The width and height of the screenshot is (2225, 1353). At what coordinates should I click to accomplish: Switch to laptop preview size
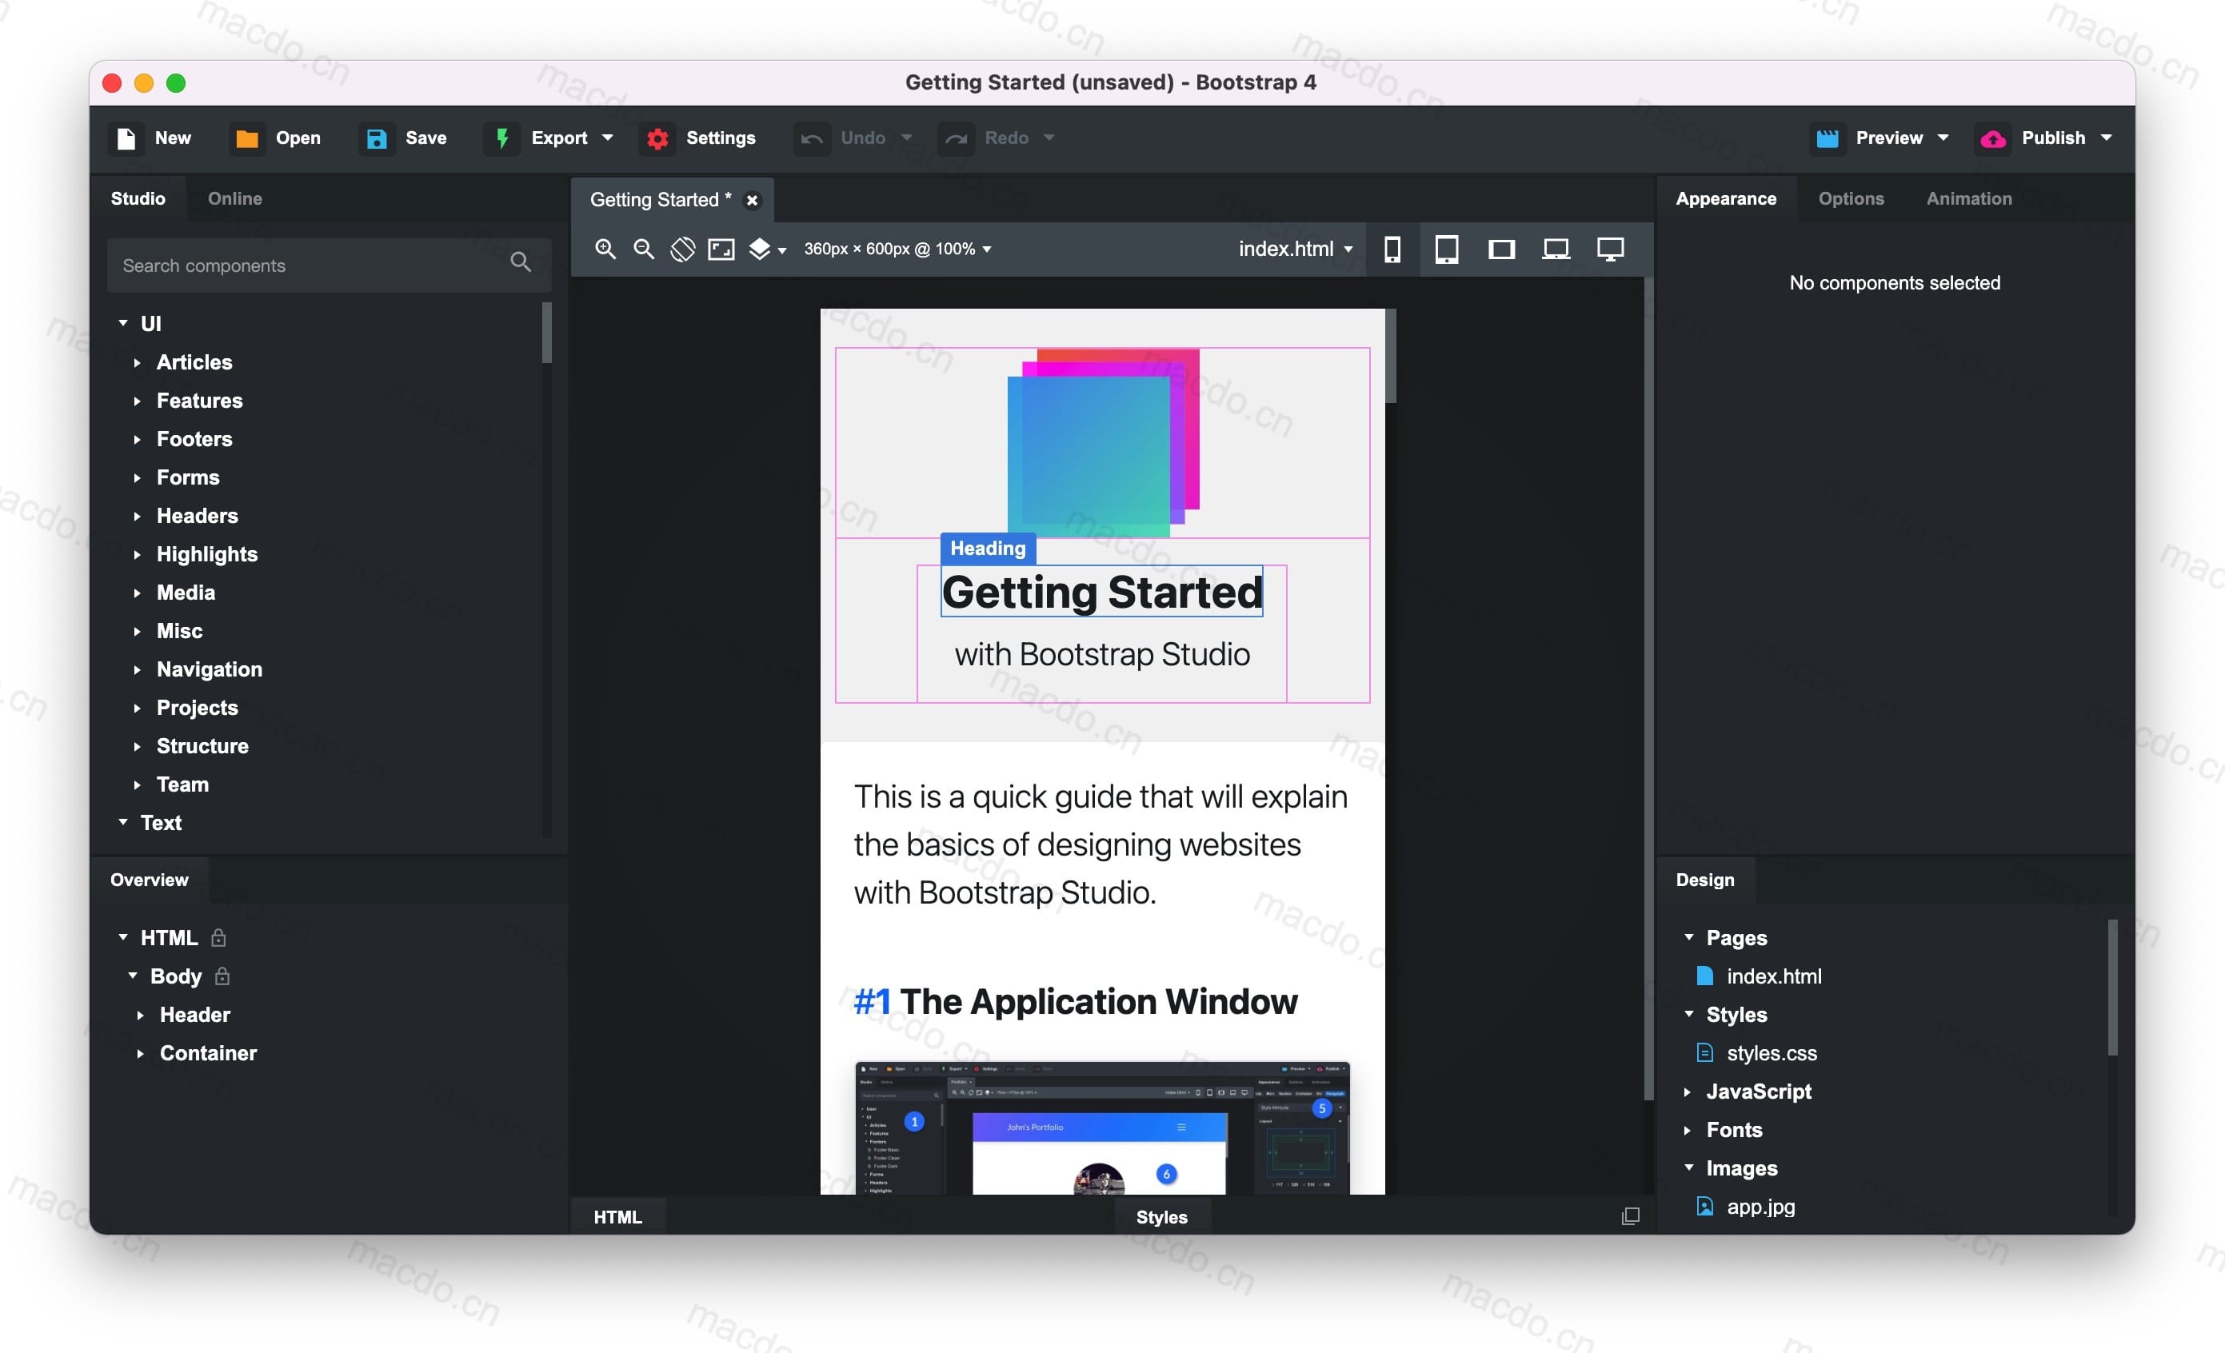1555,249
